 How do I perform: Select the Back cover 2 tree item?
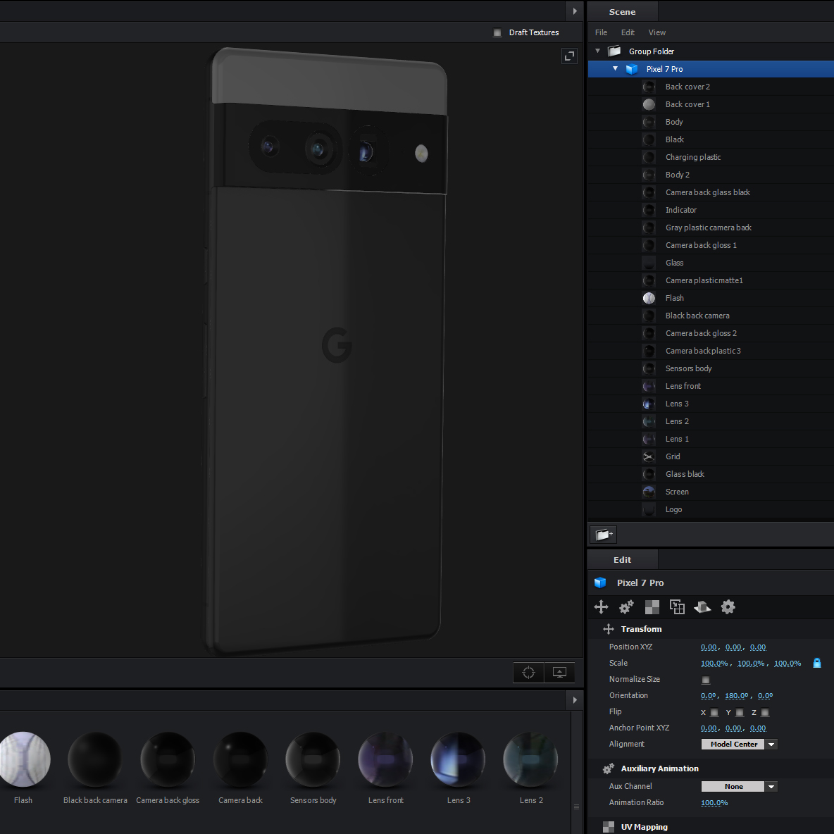point(711,87)
